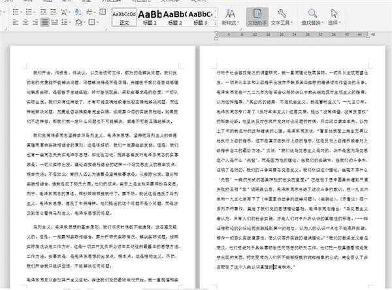Click the bulleted list icon

[x=15, y=12]
